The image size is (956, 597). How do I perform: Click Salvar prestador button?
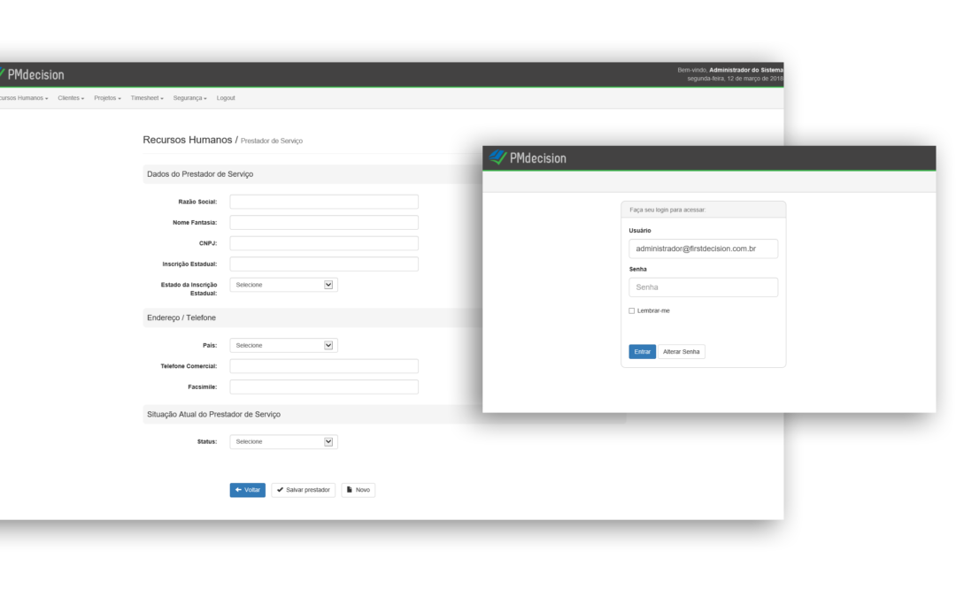(303, 490)
